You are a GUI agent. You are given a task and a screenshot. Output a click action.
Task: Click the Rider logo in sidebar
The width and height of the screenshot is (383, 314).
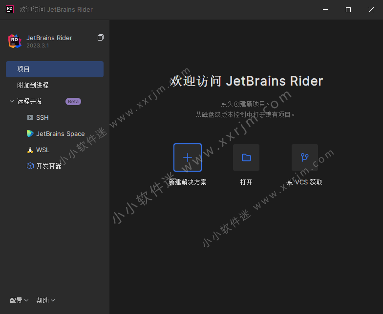coord(15,41)
